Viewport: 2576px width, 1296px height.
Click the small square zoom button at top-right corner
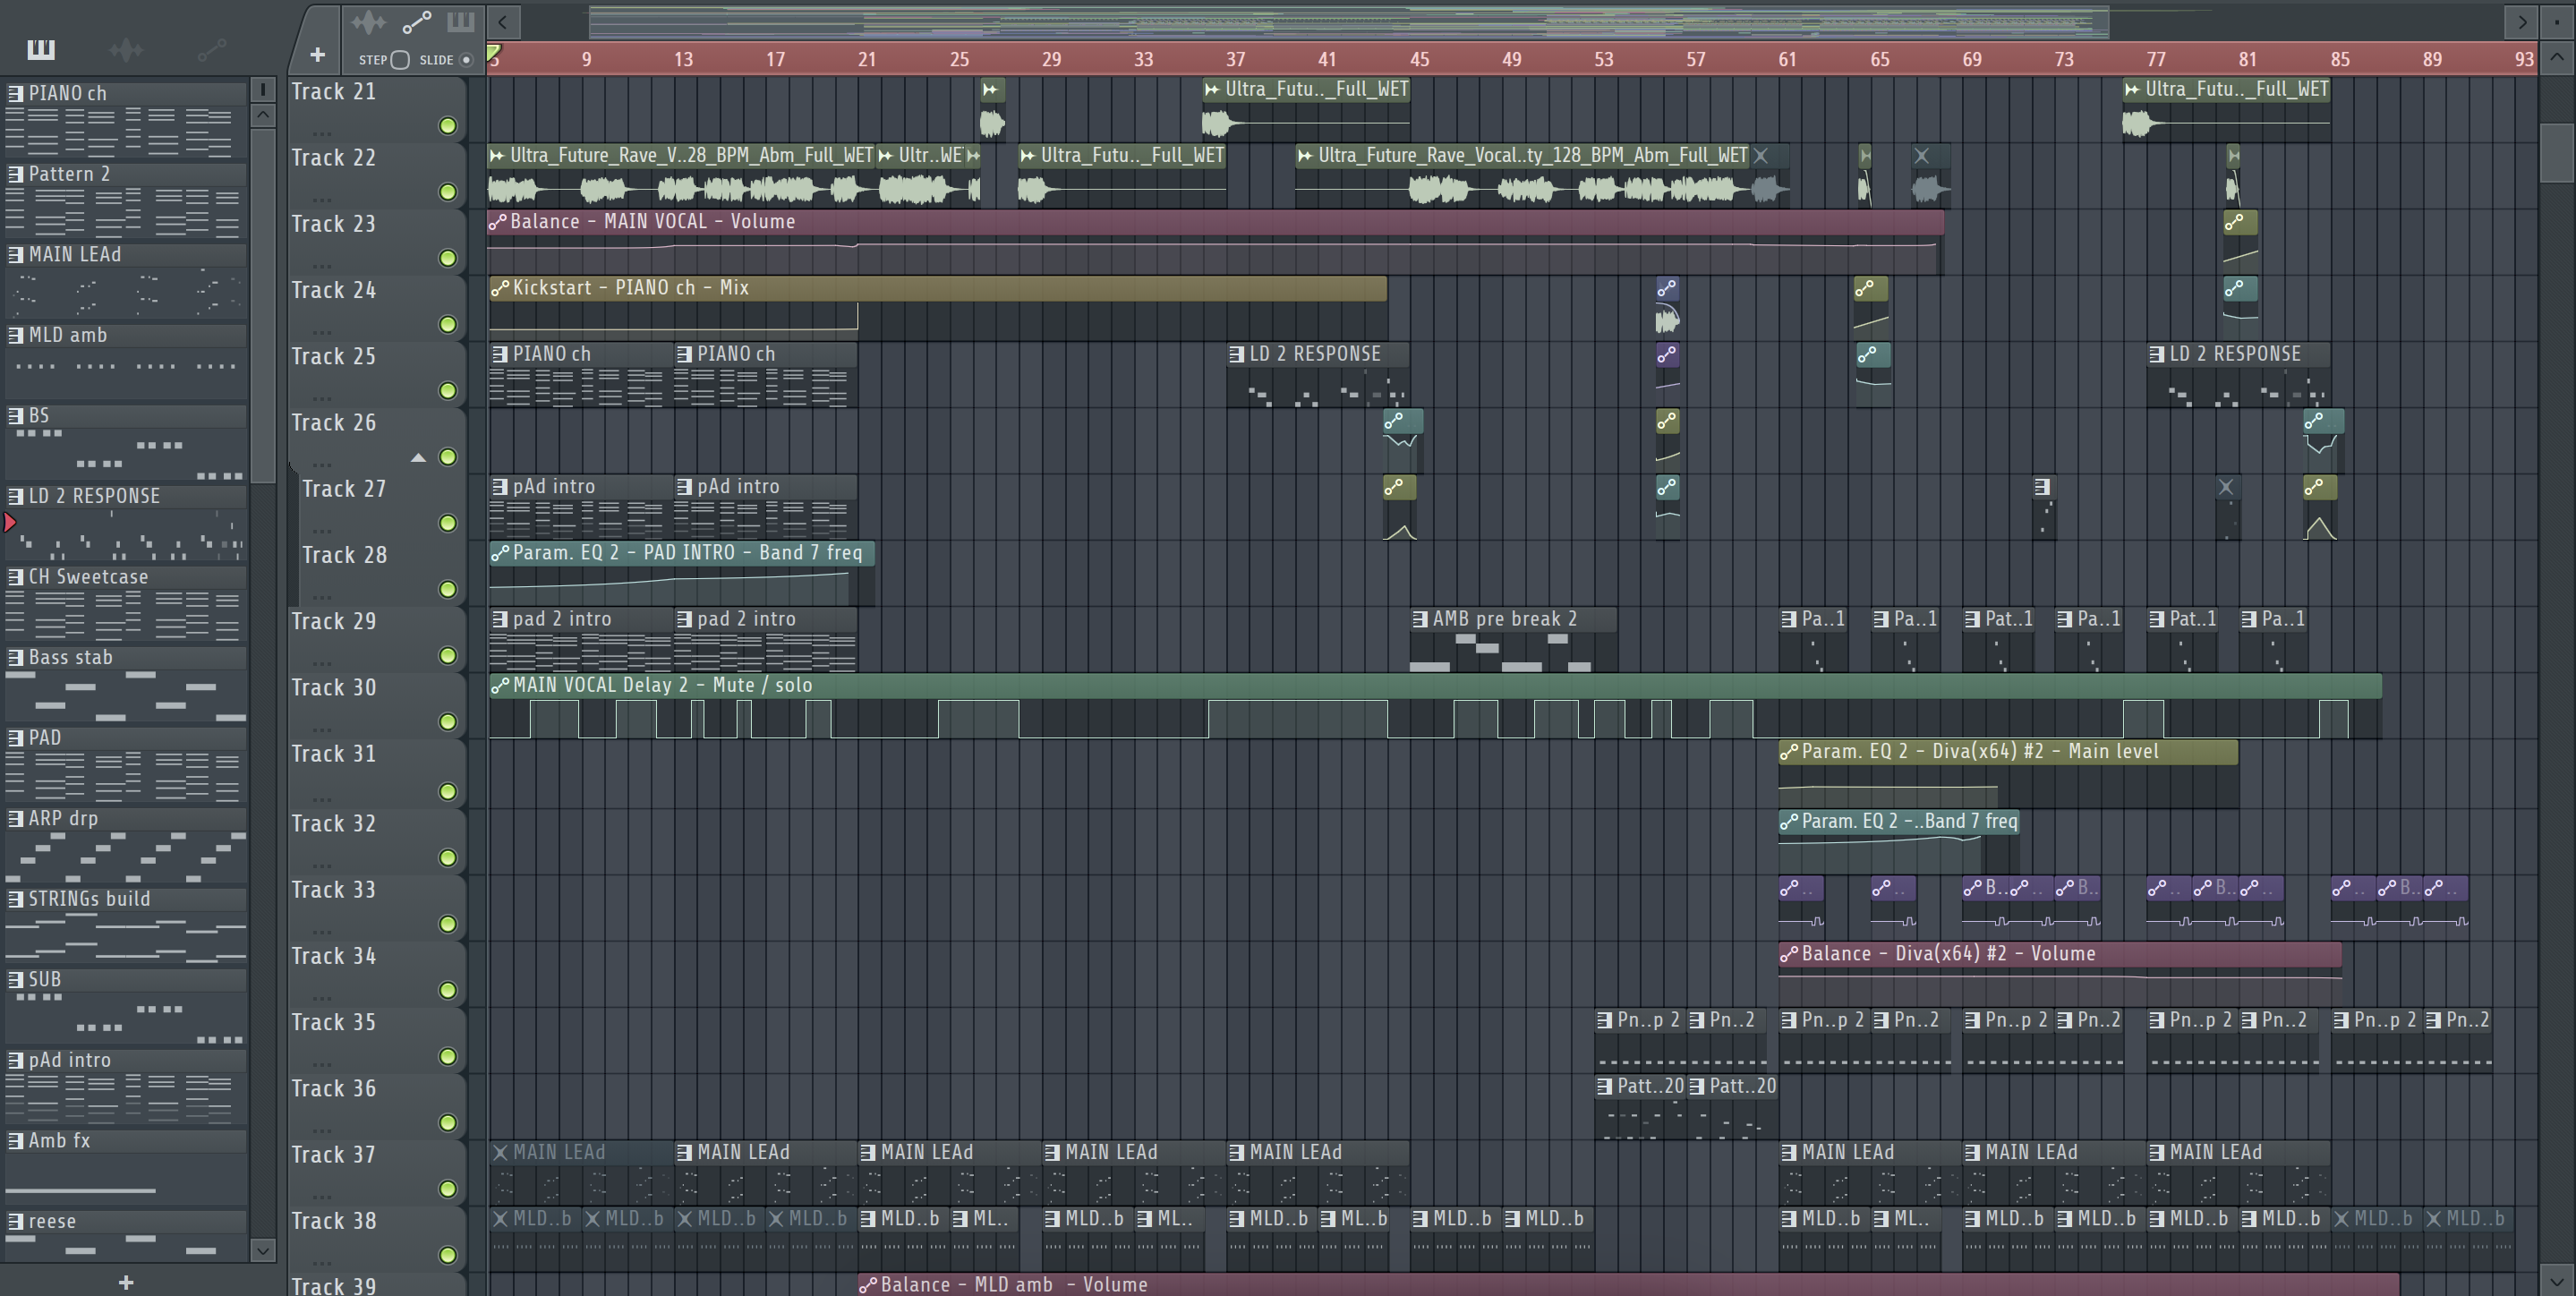pyautogui.click(x=2557, y=21)
